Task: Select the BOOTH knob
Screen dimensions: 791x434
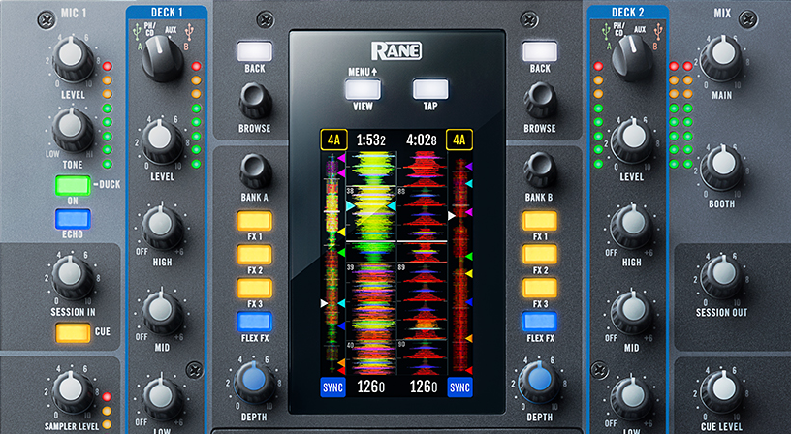Action: coord(721,168)
